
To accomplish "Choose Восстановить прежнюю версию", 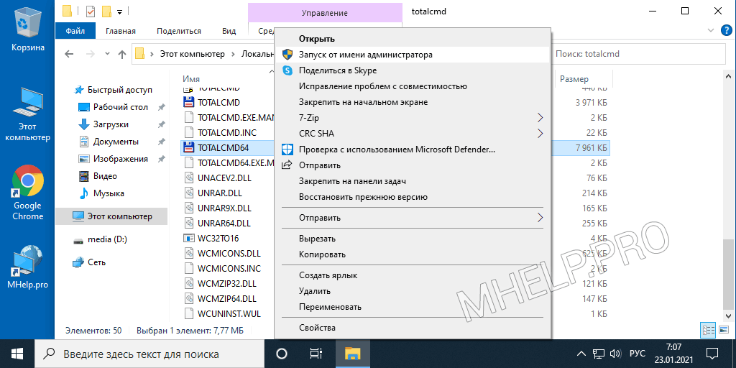I will pos(412,197).
